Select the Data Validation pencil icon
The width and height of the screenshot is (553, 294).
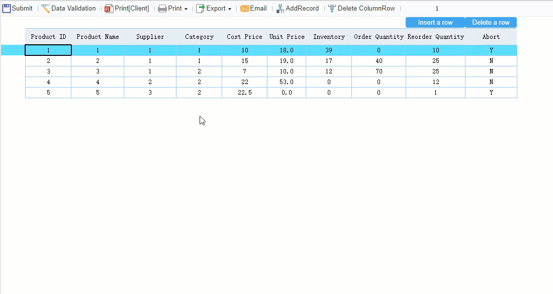tap(44, 8)
